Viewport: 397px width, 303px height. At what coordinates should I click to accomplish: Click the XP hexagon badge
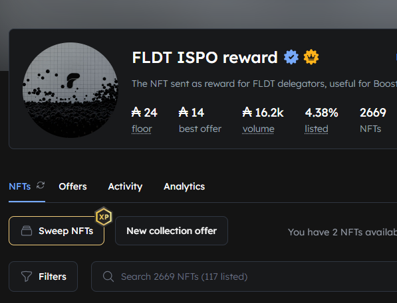click(104, 217)
